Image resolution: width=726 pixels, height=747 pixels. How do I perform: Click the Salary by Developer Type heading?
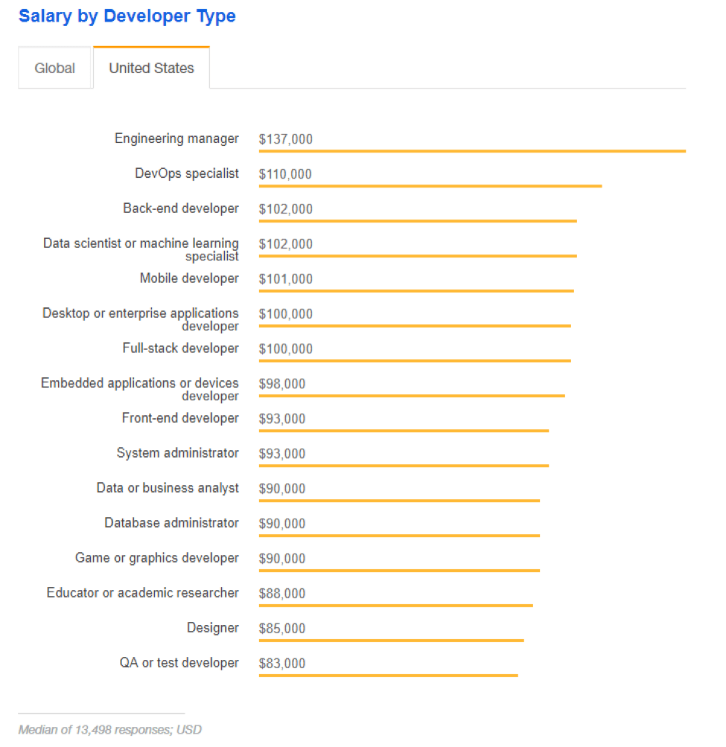pos(127,16)
